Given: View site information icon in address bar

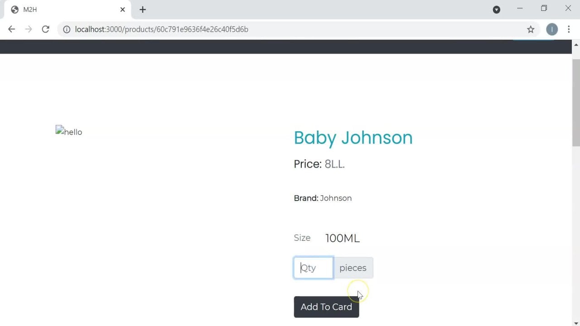Looking at the screenshot, I should click(67, 29).
